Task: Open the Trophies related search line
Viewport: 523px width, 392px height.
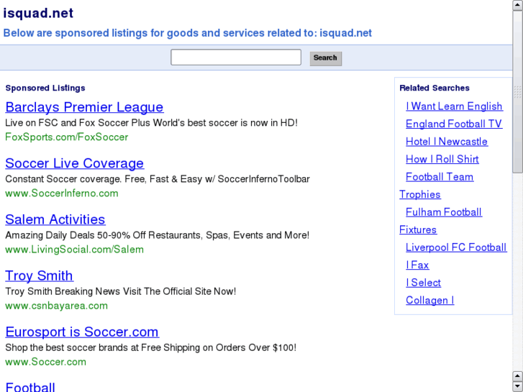Action: point(420,195)
